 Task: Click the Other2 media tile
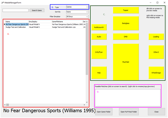pyautogui.click(x=156, y=52)
